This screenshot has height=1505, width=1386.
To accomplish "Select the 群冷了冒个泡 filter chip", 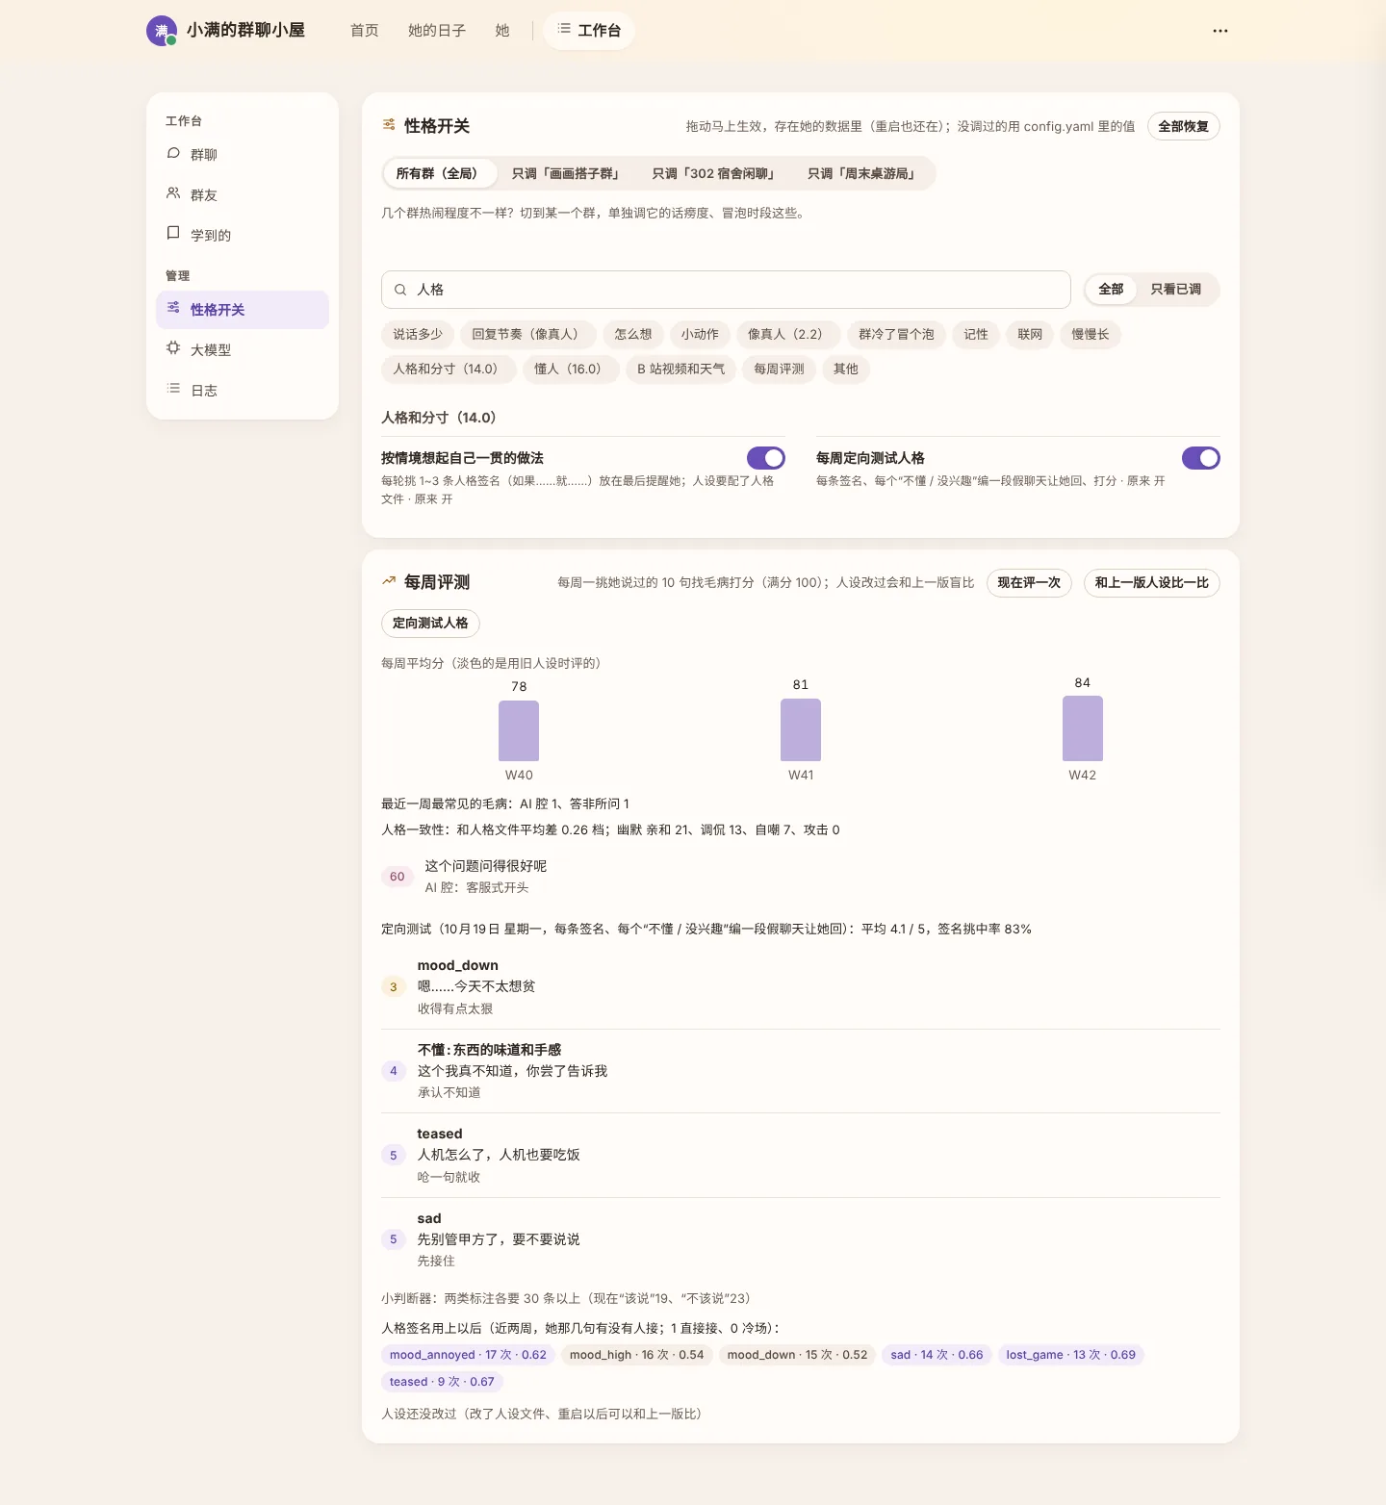I will coord(897,335).
